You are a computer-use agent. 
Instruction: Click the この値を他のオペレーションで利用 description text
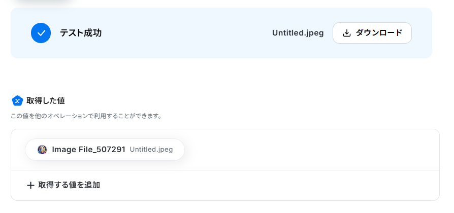coord(86,116)
